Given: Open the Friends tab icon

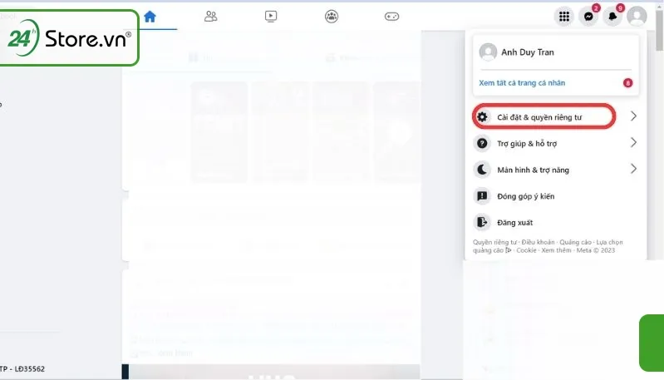Looking at the screenshot, I should 210,17.
